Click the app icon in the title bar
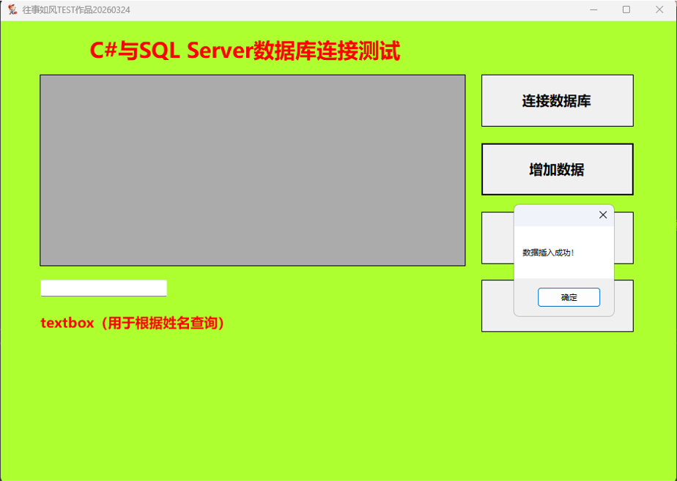677x481 pixels. pos(12,10)
